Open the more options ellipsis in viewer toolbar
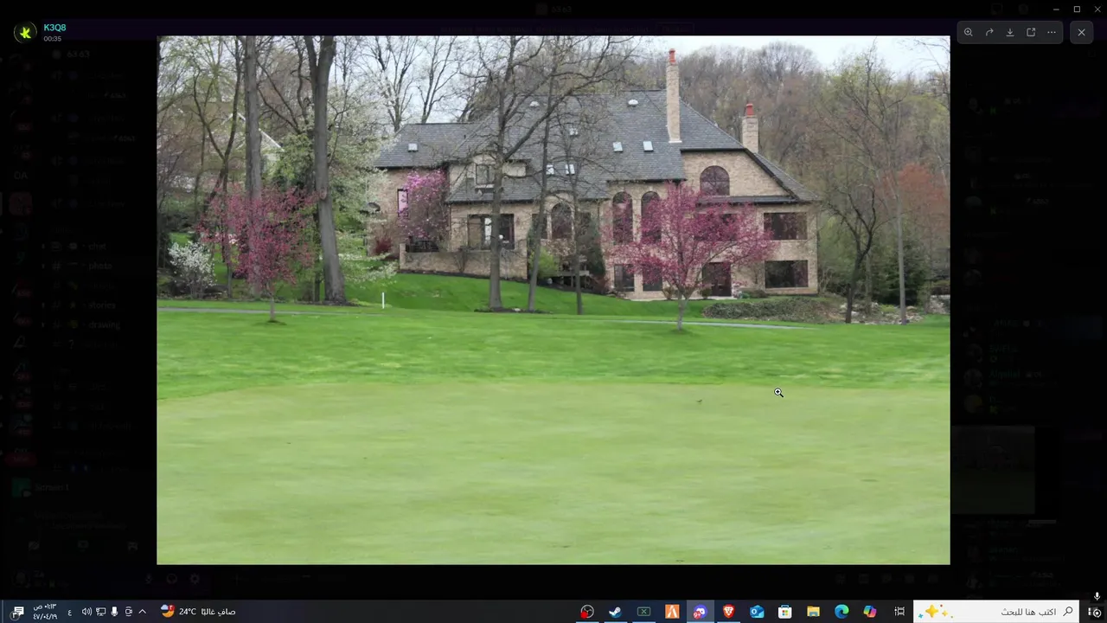The image size is (1107, 623). coord(1052,32)
